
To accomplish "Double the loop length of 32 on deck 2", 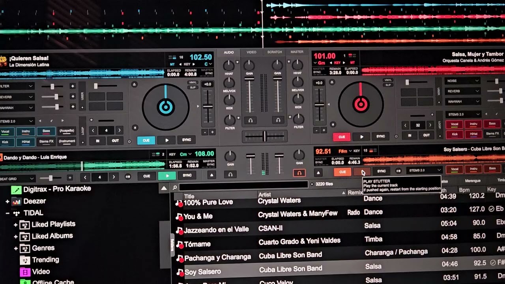I will (x=430, y=125).
